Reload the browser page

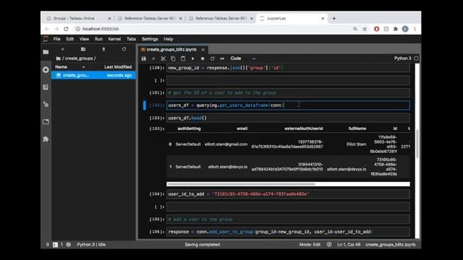point(66,29)
